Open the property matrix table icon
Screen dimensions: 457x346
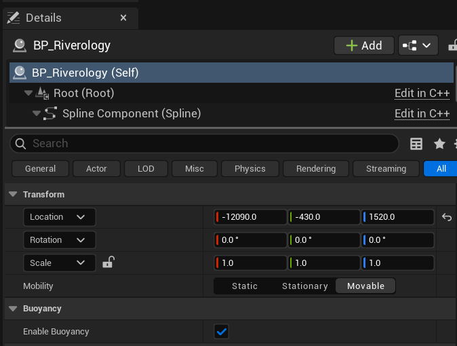416,144
